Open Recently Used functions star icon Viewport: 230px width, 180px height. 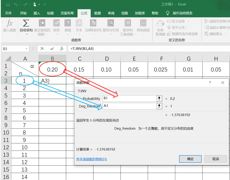pos(42,23)
